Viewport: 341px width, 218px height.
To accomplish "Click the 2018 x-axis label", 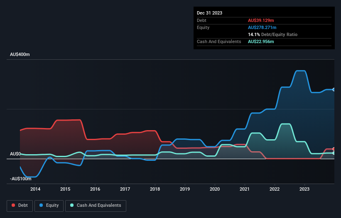I will click(155, 189).
